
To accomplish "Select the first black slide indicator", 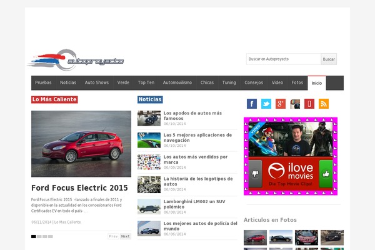I will [x=34, y=237].
